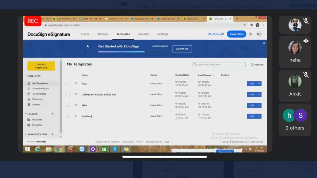The width and height of the screenshot is (317, 178).
Task: Click the help question mark icon
Action: (250, 34)
